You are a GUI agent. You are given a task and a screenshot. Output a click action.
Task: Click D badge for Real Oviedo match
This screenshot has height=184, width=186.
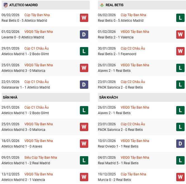tap(180, 144)
